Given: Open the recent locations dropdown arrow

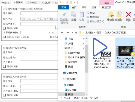Looking at the screenshot, I should [x=72, y=33].
